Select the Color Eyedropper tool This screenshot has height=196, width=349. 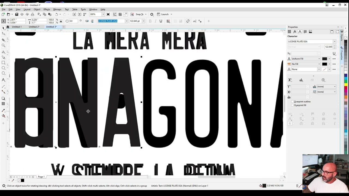[x=3, y=111]
